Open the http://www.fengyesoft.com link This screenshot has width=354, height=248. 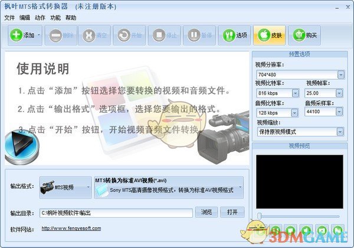tap(71, 229)
